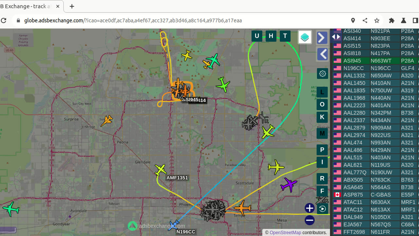The width and height of the screenshot is (419, 236).
Task: Open a new browser tab
Action: (72, 6)
